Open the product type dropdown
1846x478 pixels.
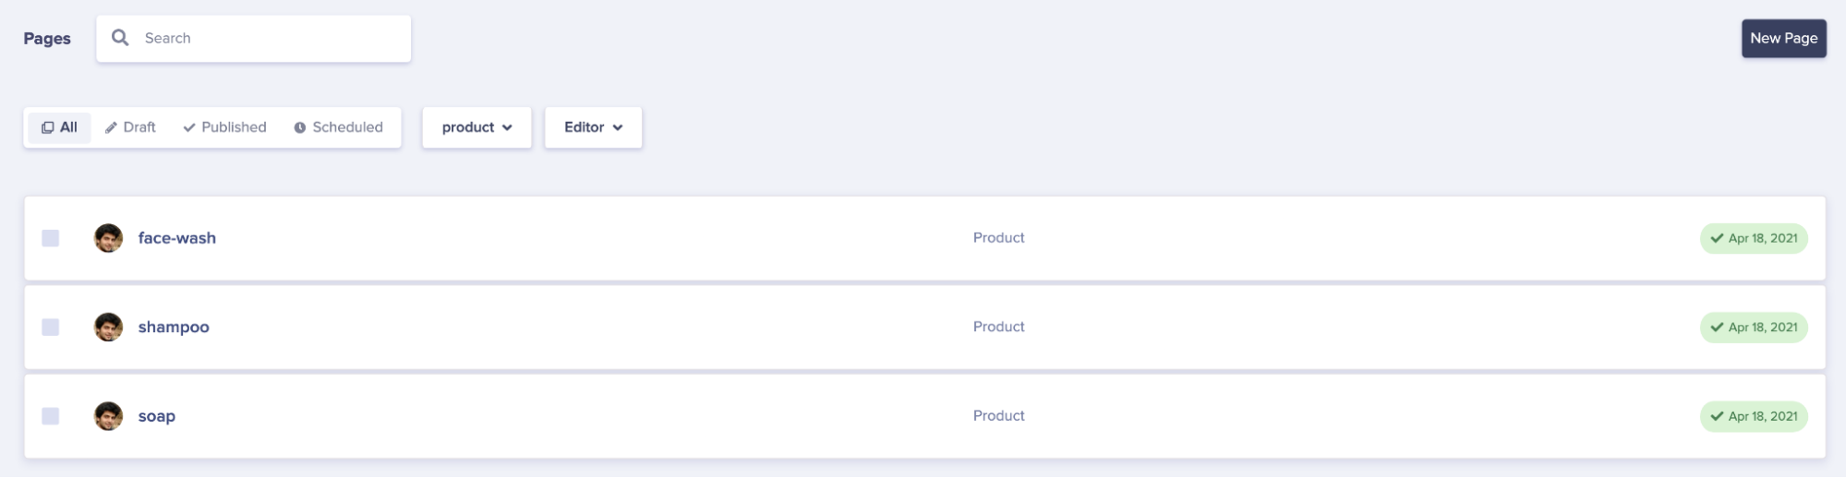(477, 127)
